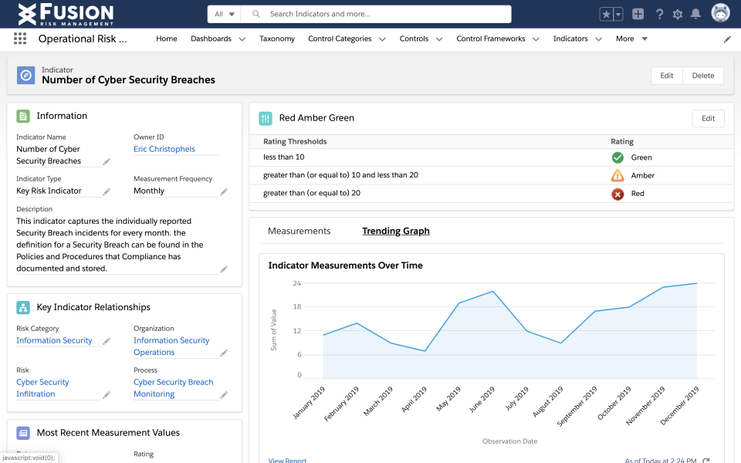Click the user avatar in the header
This screenshot has width=741, height=463.
720,13
